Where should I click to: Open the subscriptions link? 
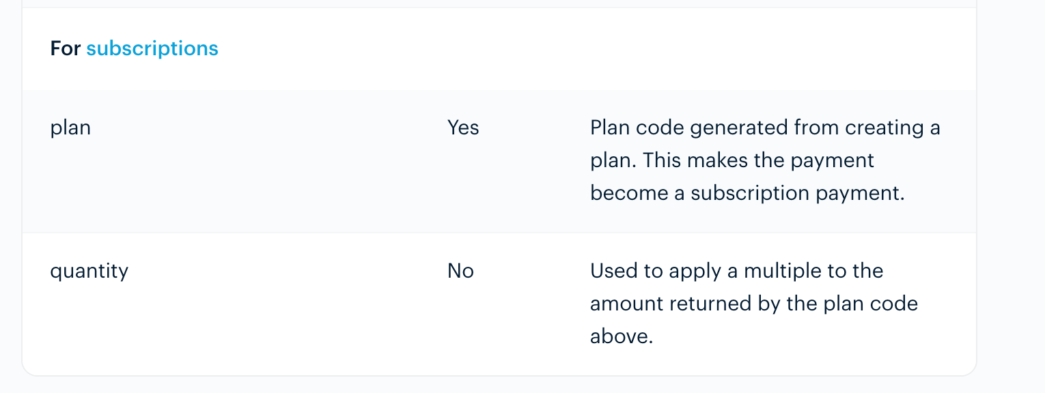click(x=152, y=48)
